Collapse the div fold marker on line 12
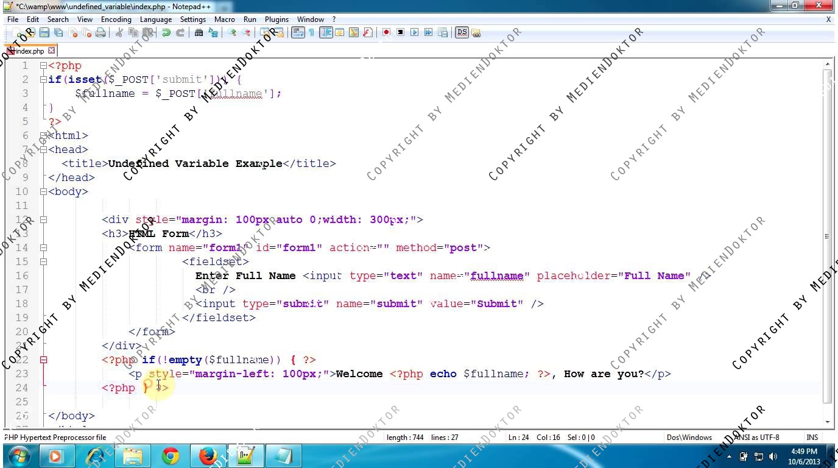Image resolution: width=838 pixels, height=468 pixels. 43,219
